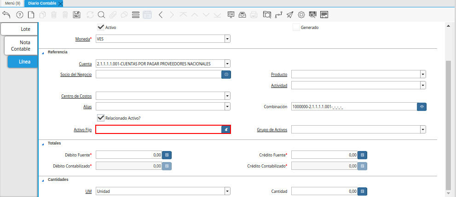Open the Moneda dropdown showing VES
This screenshot has height=197, width=456.
[227, 39]
